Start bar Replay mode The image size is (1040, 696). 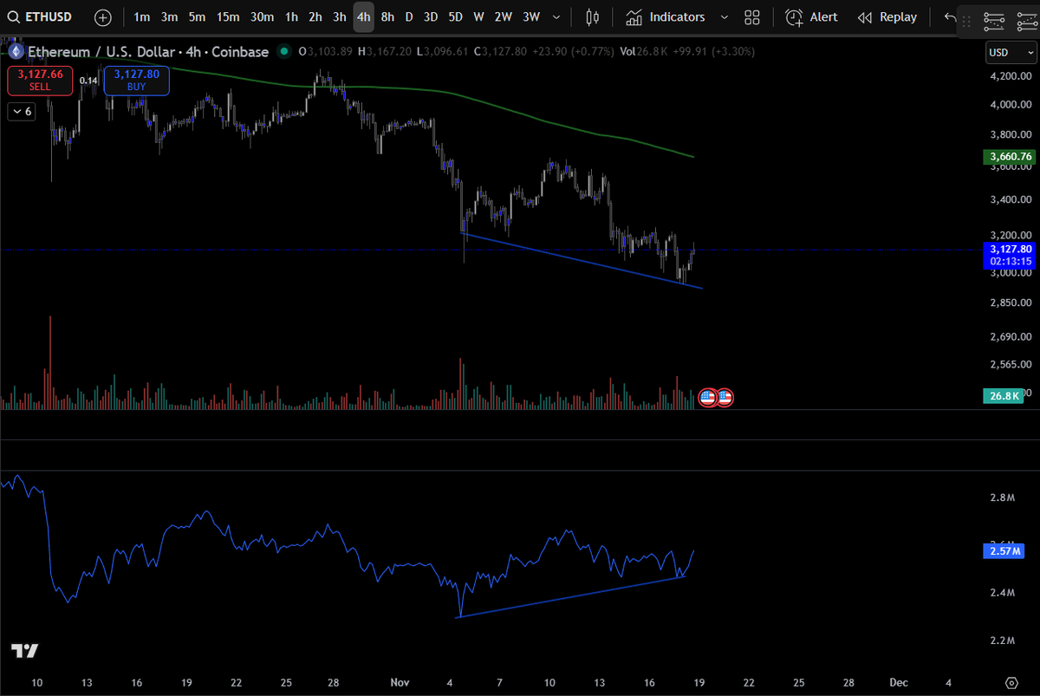(x=887, y=17)
